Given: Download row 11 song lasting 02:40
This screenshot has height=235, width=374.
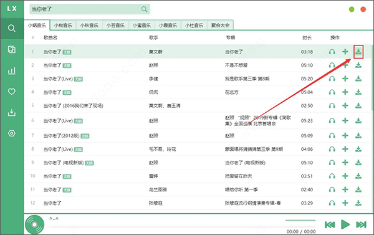Looking at the screenshot, I should pos(358,189).
